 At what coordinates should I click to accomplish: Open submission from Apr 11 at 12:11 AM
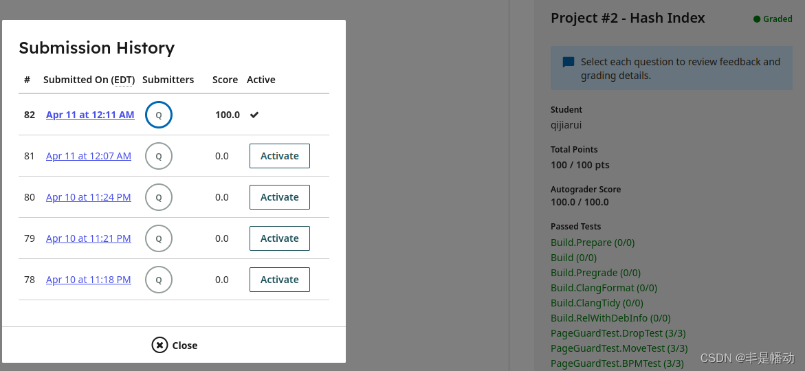coord(90,115)
